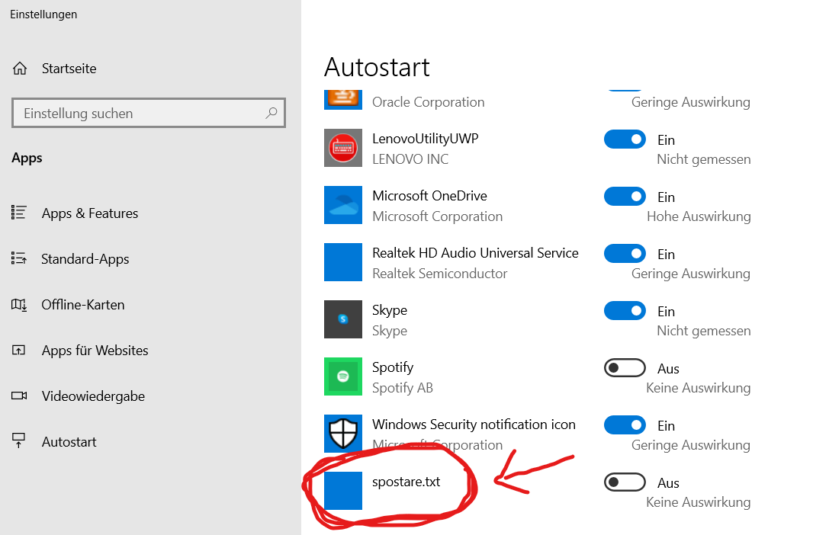This screenshot has height=535, width=813.
Task: Click the Standard-Apps sidebar icon
Action: coord(18,258)
